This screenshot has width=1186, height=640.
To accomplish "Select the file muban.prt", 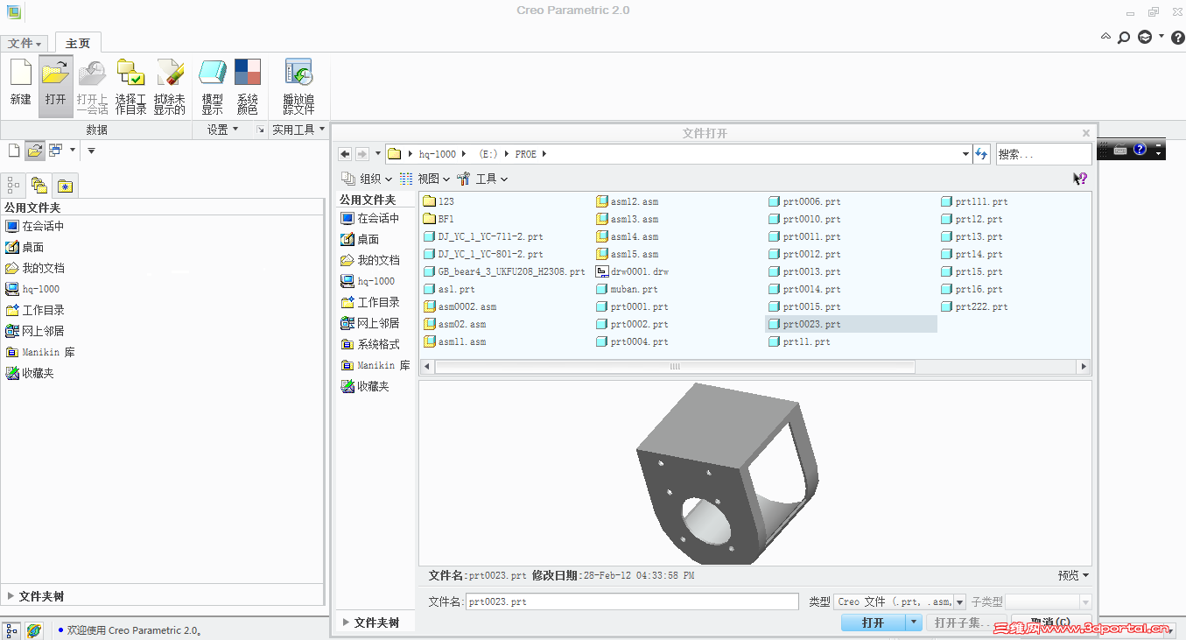I will pos(628,289).
